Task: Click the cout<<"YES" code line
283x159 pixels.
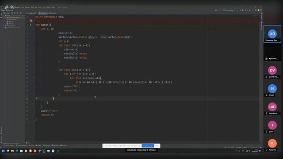Action: tap(50, 111)
